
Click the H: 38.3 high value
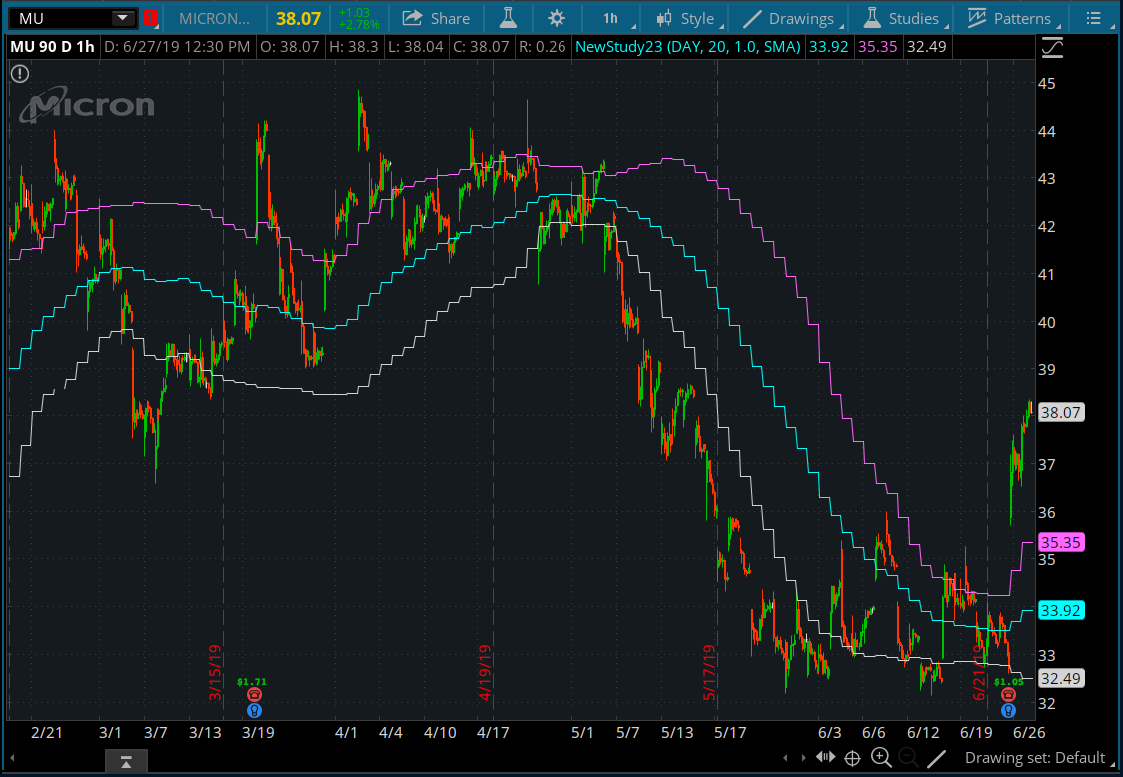pyautogui.click(x=353, y=47)
